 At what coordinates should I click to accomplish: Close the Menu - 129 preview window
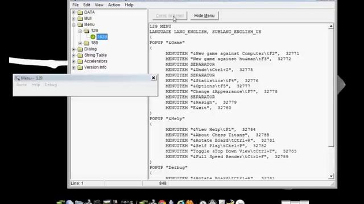click(154, 78)
